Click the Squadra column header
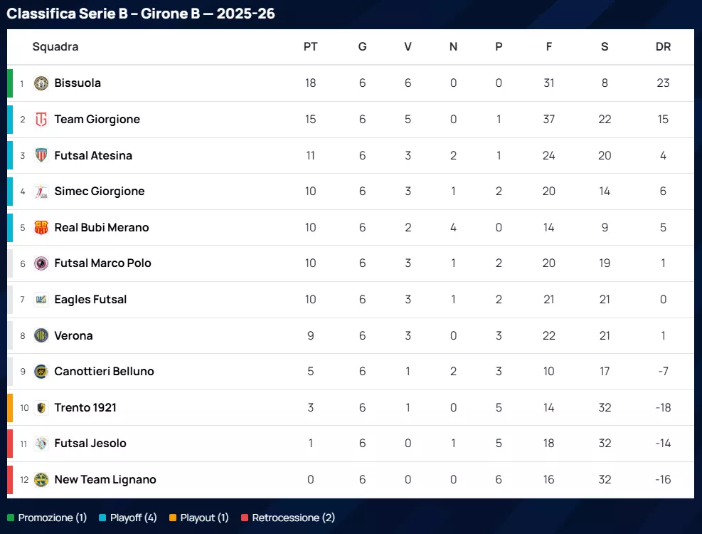 (x=55, y=47)
